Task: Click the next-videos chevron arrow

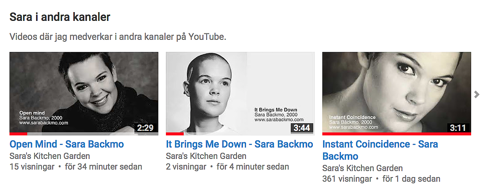Action: (477, 95)
